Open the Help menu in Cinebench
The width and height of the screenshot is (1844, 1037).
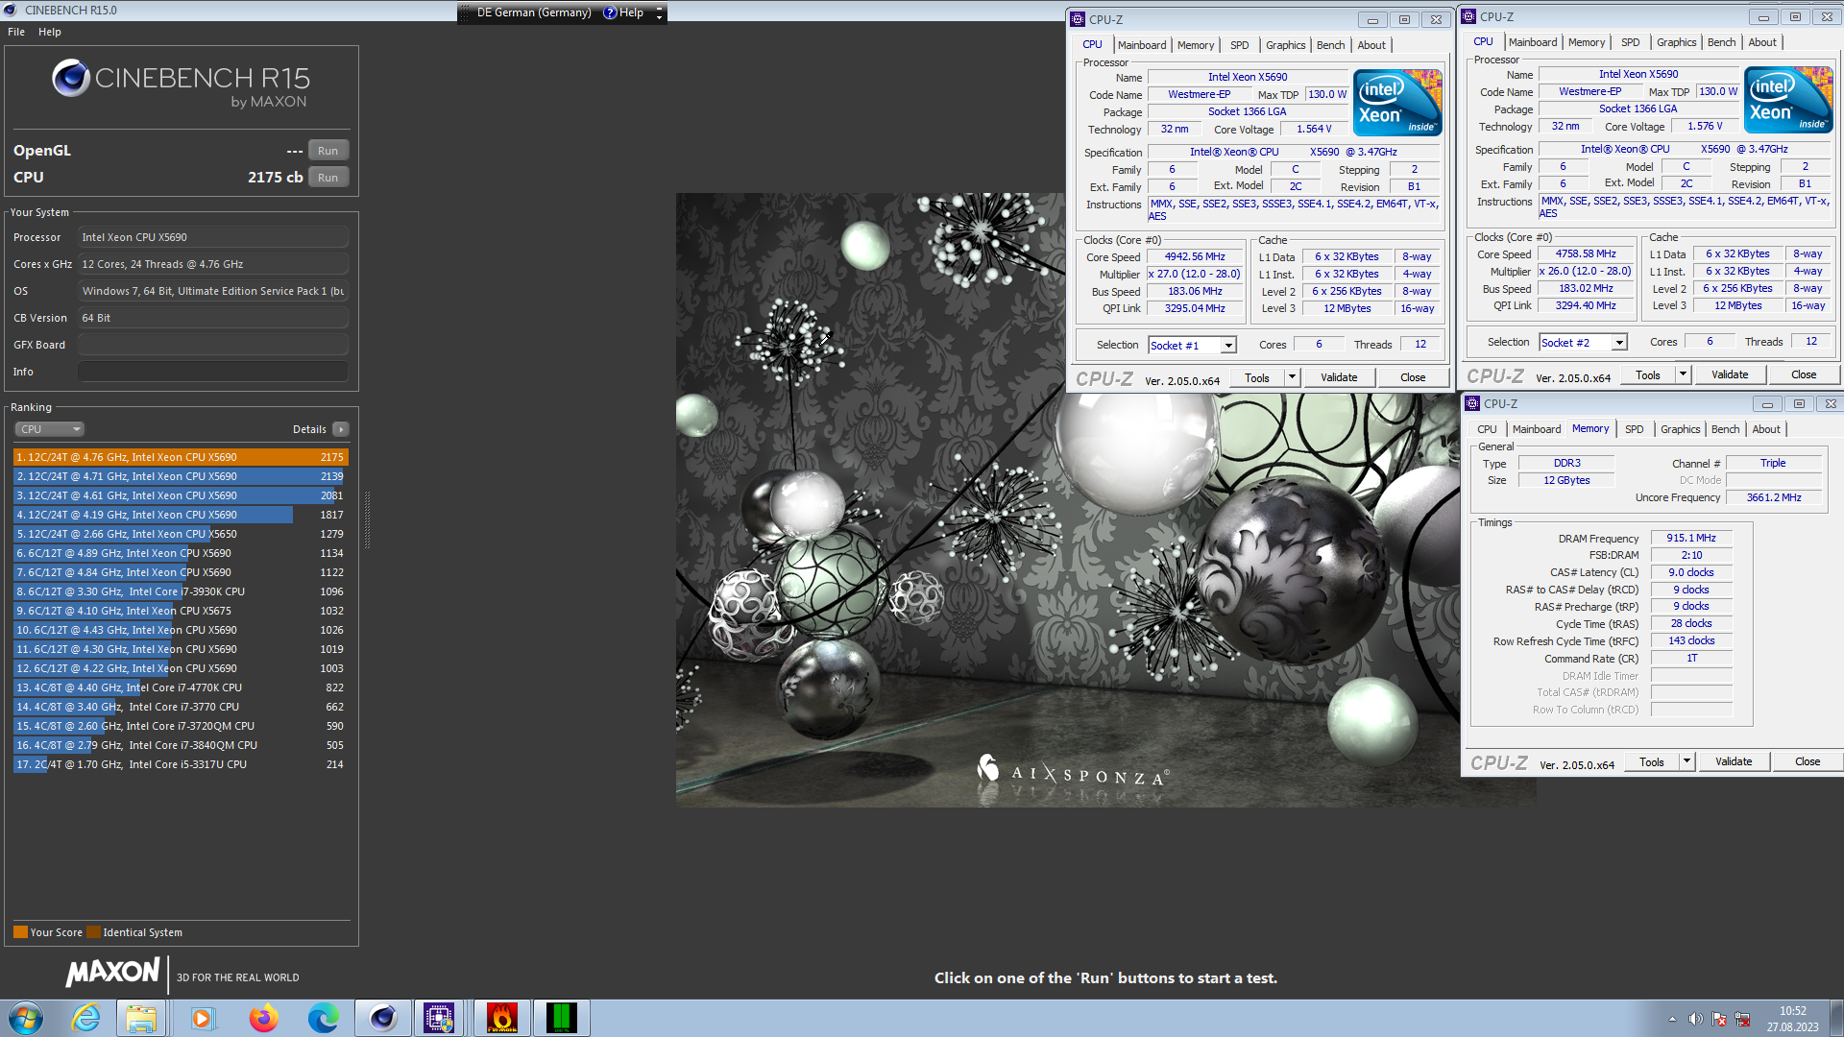pyautogui.click(x=50, y=32)
